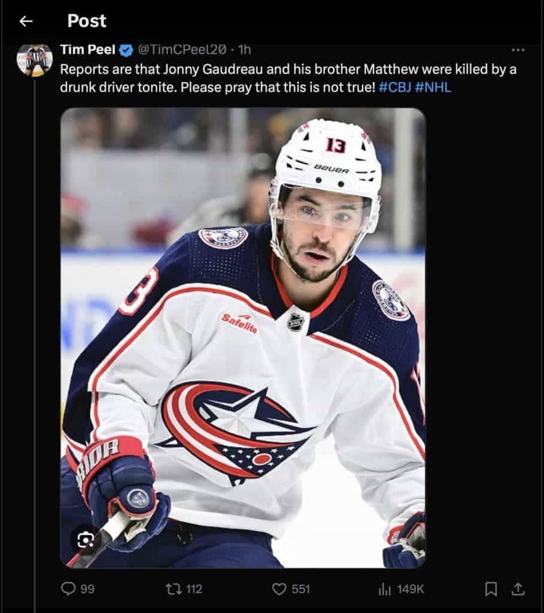Viewport: 544px width, 613px height.
Task: Click the 112 reposts count
Action: pos(194,589)
